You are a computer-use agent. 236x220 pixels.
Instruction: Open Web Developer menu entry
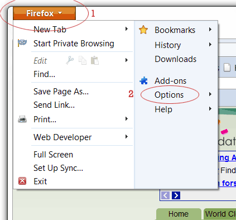point(62,137)
